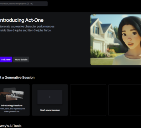Click the gray blank canvas in new session card
Image resolution: width=141 pixels, height=128 pixels.
50,97
